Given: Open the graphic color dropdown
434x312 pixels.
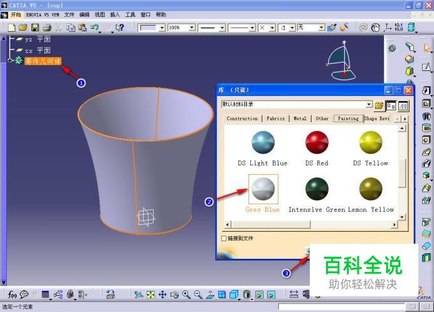Looking at the screenshot, I should click(x=162, y=28).
